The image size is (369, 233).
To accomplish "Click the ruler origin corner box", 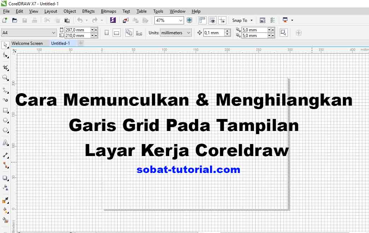I will [x=14, y=50].
